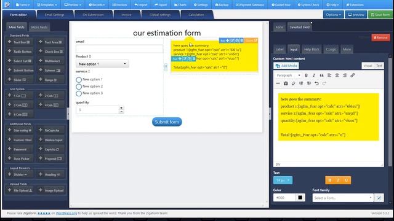Toggle the orange underline text style button
Image resolution: width=394 pixels, height=221 pixels.
point(347,180)
